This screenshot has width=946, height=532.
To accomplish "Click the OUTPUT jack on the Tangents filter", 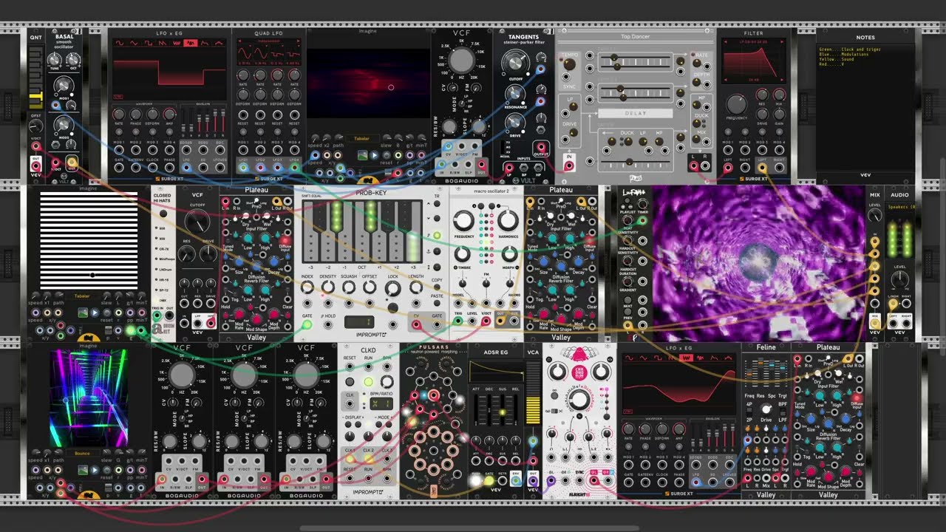I will click(541, 148).
